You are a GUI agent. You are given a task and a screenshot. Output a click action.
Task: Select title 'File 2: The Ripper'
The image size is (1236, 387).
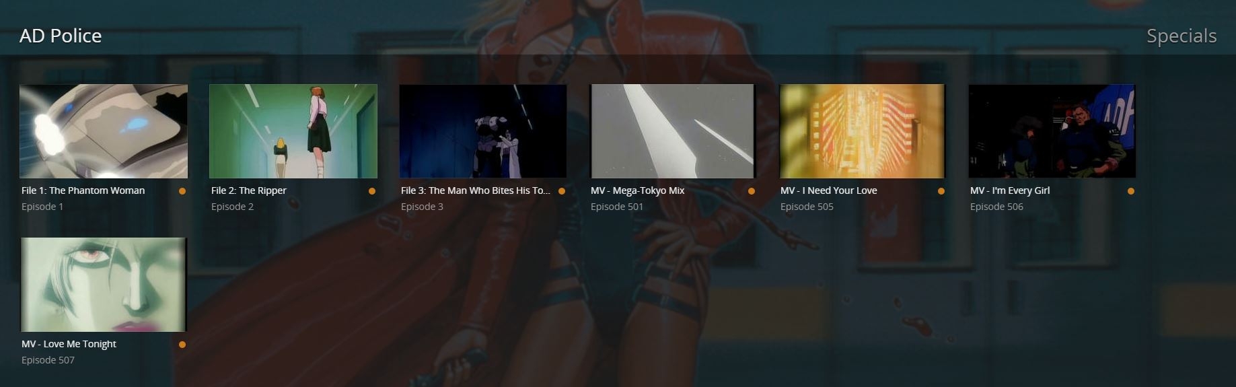[249, 190]
